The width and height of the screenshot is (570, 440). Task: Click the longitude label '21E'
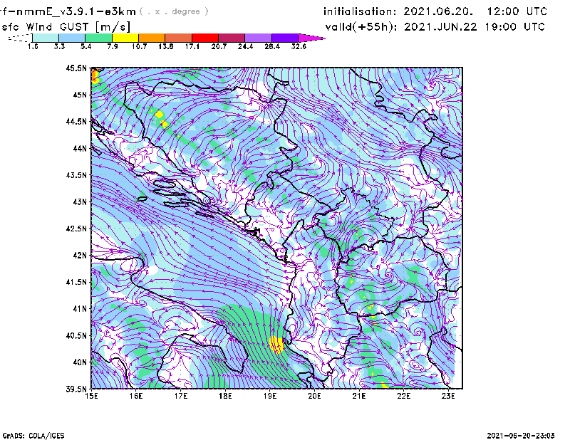(x=359, y=396)
